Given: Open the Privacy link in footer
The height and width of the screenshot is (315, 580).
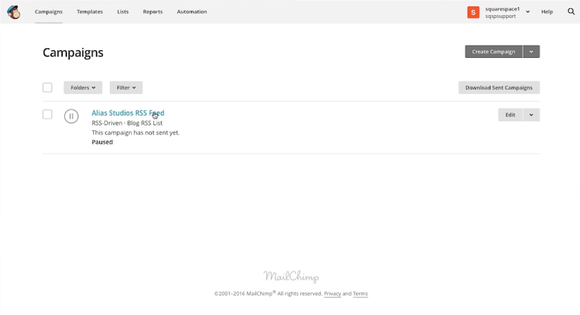Looking at the screenshot, I should pos(332,294).
